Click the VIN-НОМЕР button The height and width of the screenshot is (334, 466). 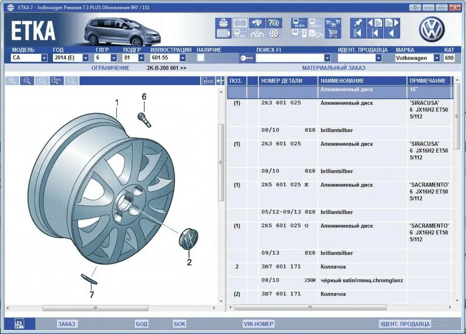tap(258, 324)
